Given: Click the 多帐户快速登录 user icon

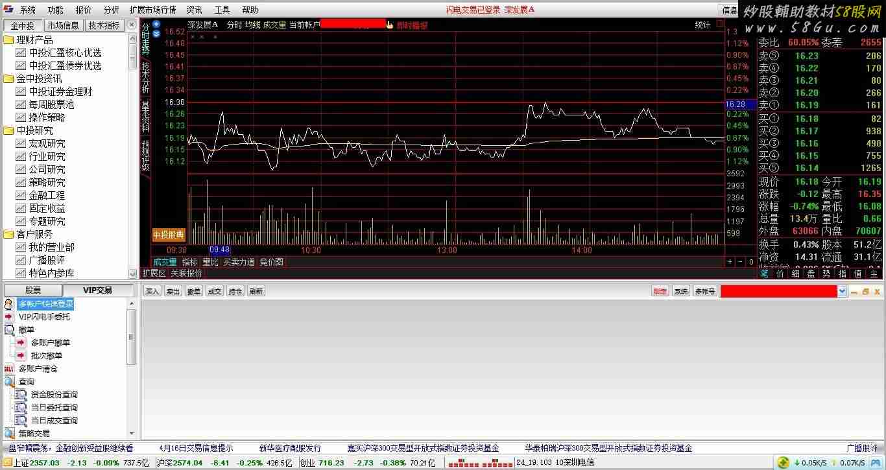Looking at the screenshot, I should (x=9, y=304).
